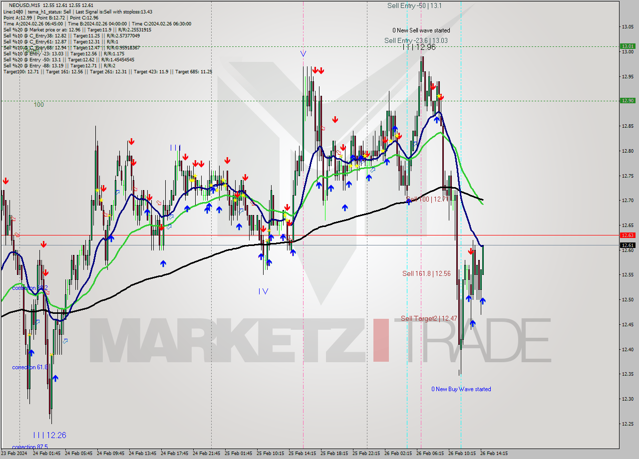Click the 'Sell Entry -50 | 13.1' label
The width and height of the screenshot is (639, 459).
click(414, 5)
